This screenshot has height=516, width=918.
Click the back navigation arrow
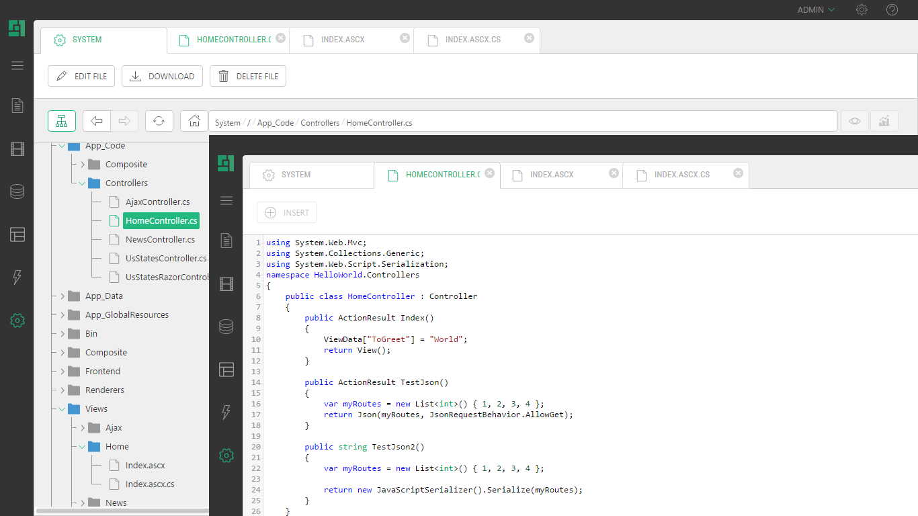(97, 121)
